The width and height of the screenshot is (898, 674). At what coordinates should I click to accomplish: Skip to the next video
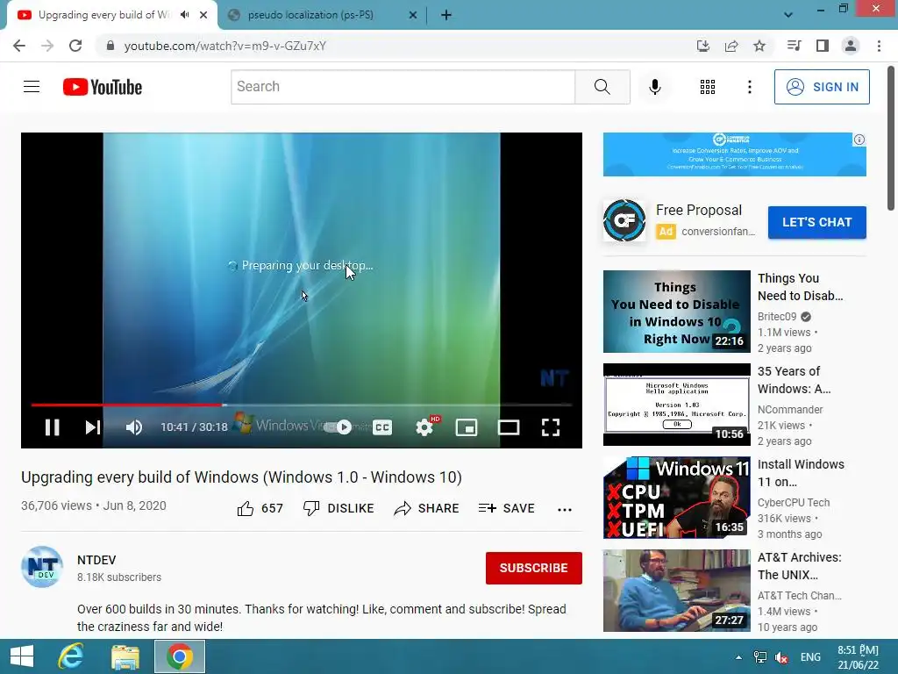click(93, 427)
